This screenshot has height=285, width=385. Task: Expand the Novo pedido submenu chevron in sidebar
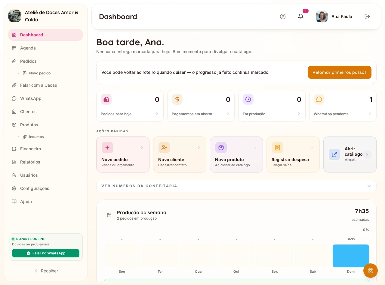point(18,73)
